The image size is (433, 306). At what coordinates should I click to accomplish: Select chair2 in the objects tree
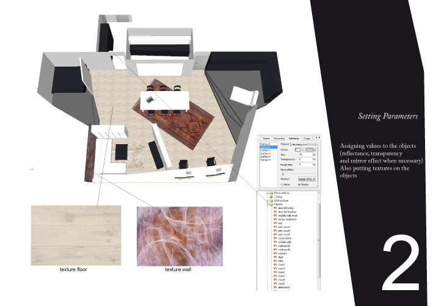coord(282,276)
